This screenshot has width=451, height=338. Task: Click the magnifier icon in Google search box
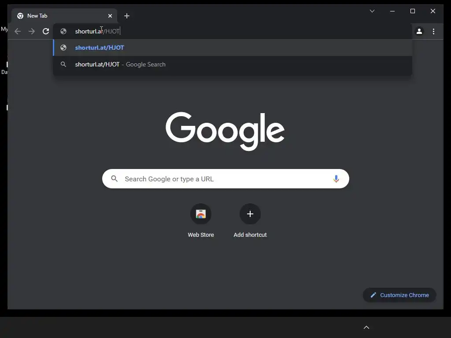click(x=114, y=179)
